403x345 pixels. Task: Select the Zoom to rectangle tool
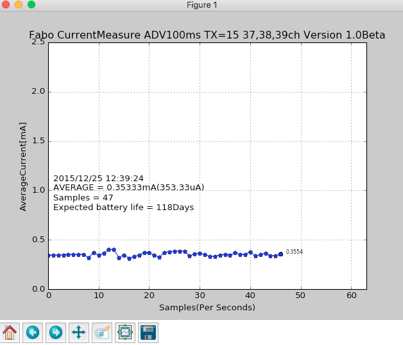[x=102, y=332]
